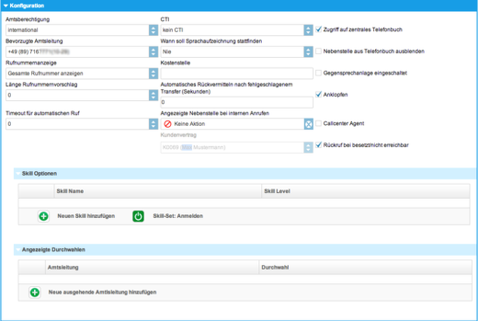Collapse the Skill Optionen section
478x321 pixels.
18,174
